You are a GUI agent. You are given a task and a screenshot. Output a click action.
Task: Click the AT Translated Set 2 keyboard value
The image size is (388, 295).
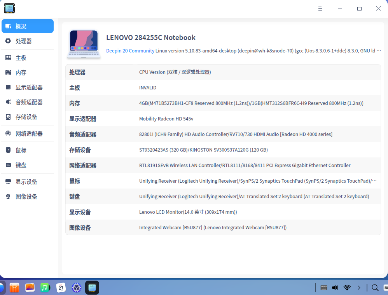pos(254,197)
